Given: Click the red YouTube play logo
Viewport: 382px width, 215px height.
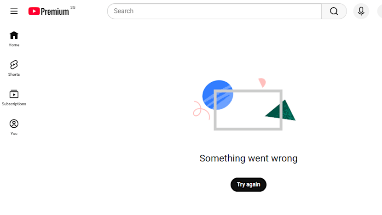Looking at the screenshot, I should coord(34,11).
